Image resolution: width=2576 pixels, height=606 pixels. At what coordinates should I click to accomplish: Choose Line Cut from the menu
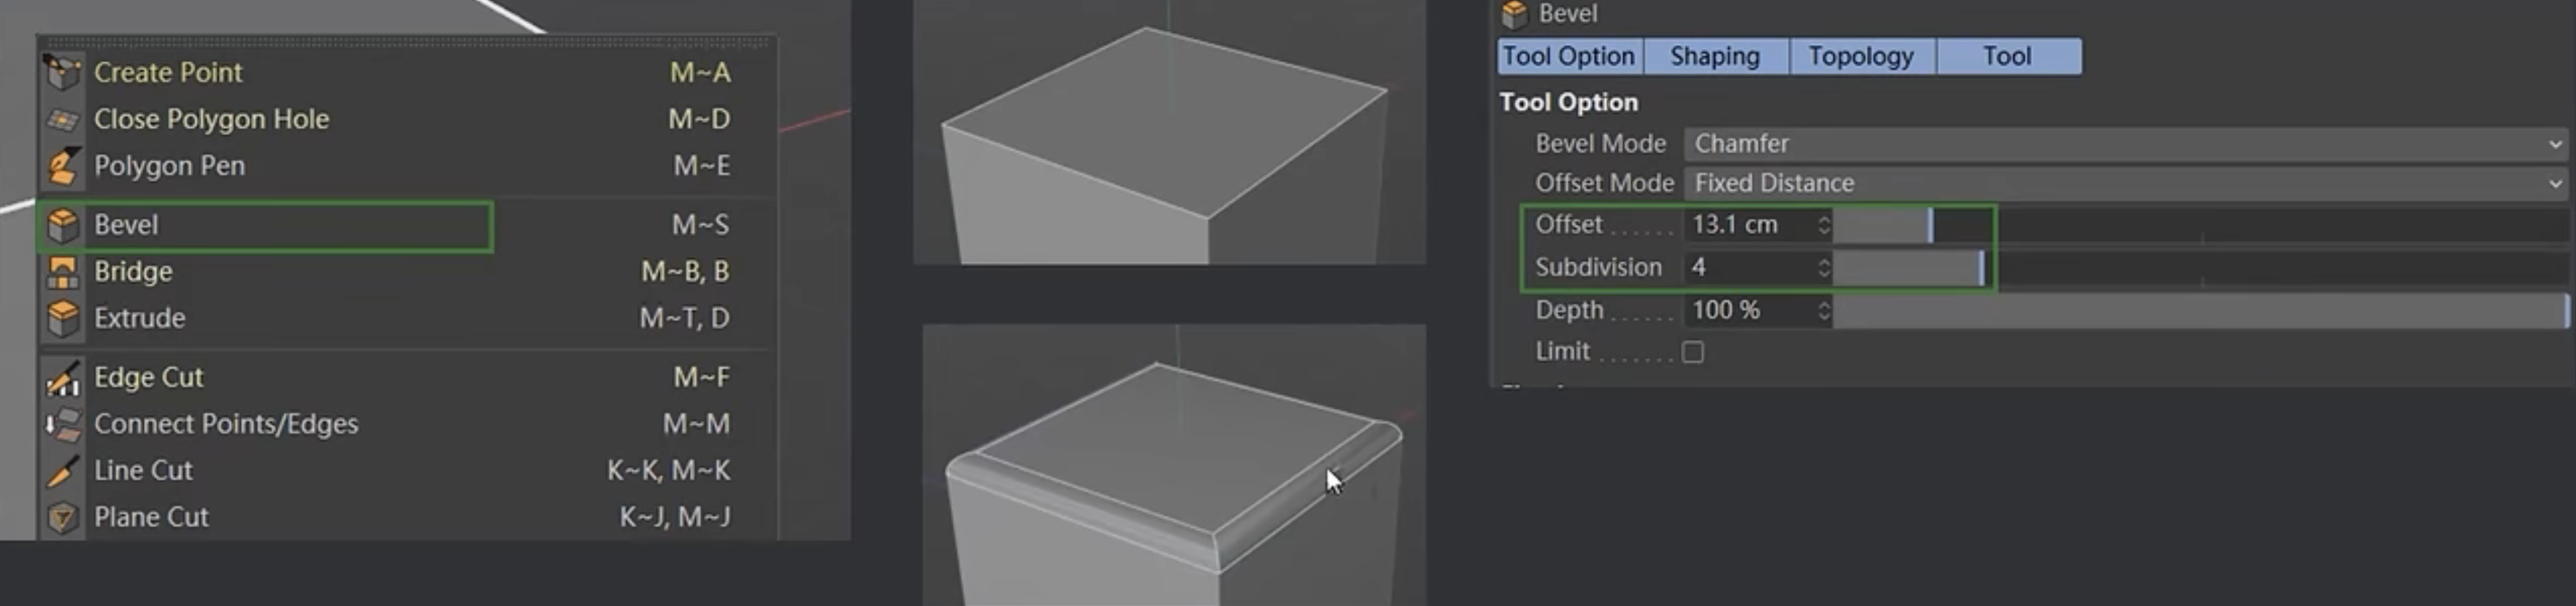[407, 470]
